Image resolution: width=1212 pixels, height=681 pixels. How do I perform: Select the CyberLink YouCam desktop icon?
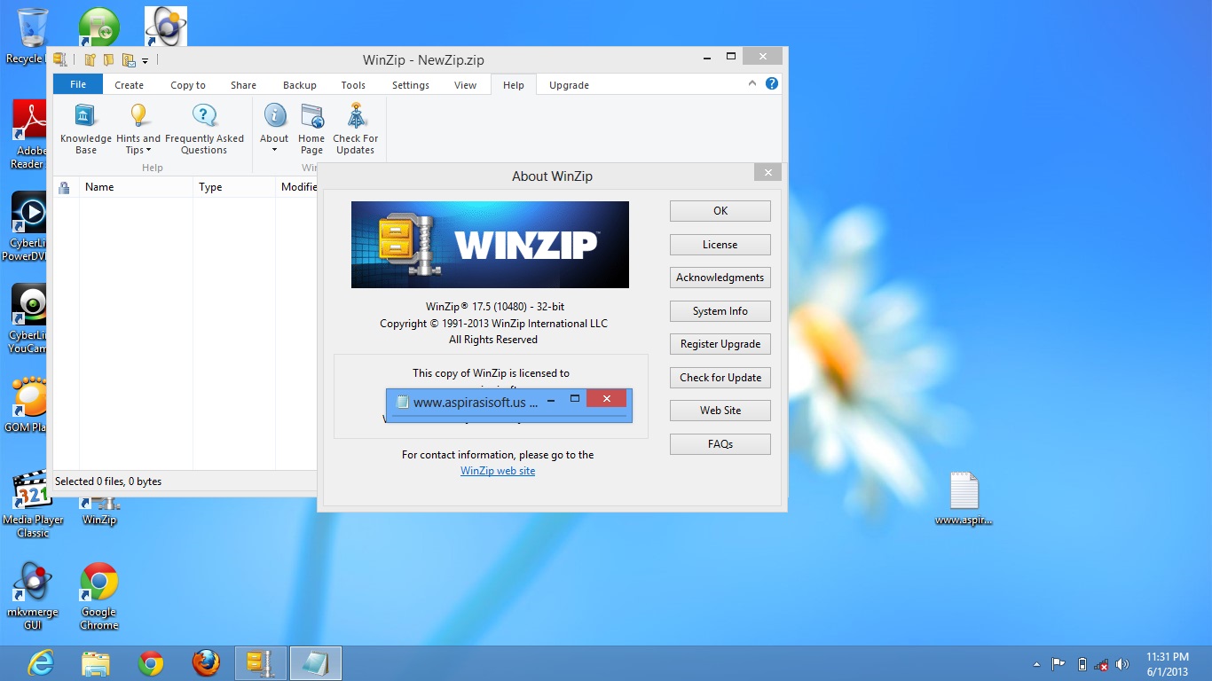pos(27,318)
